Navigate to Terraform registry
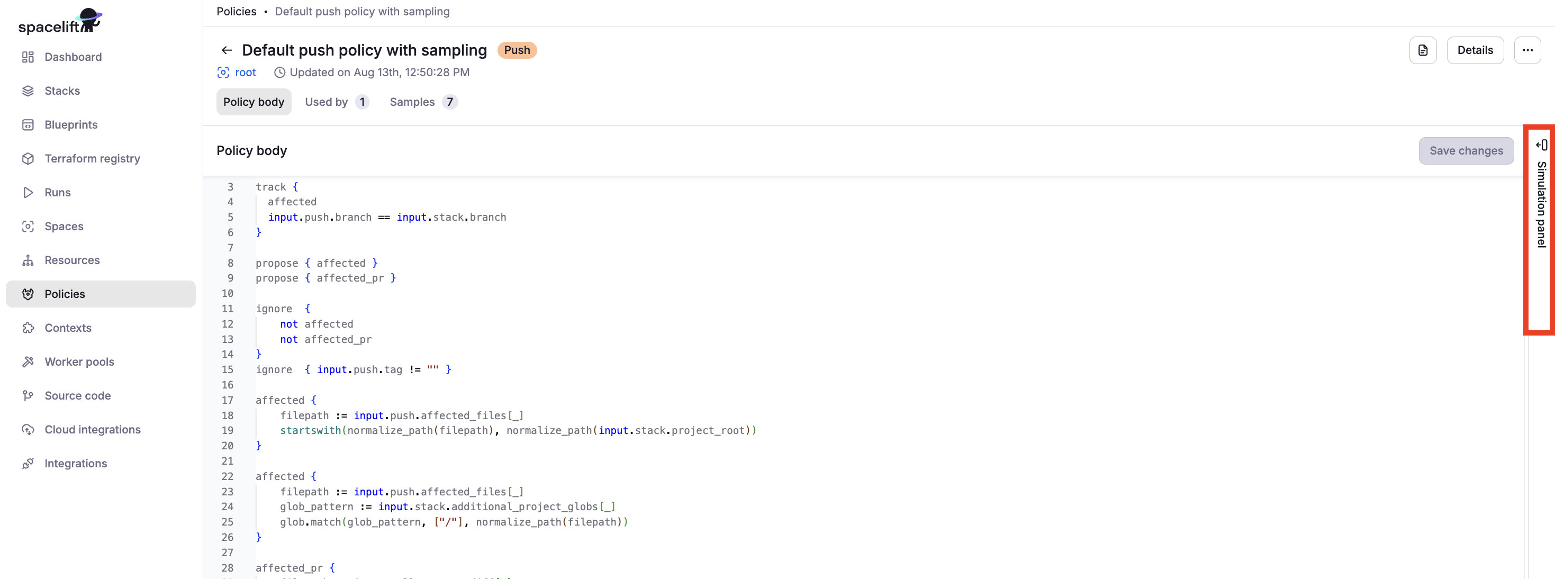Viewport: 1555px width, 579px height. (x=92, y=158)
